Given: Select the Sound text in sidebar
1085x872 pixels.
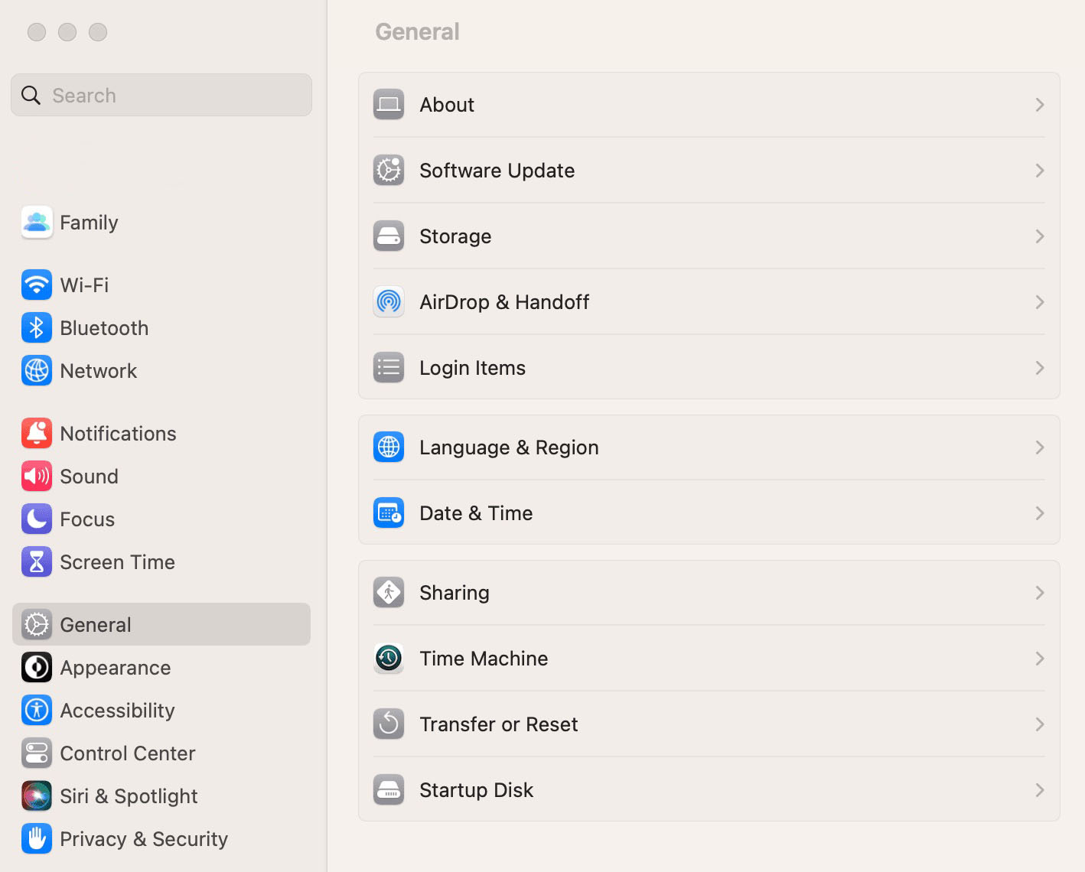Looking at the screenshot, I should pos(89,477).
